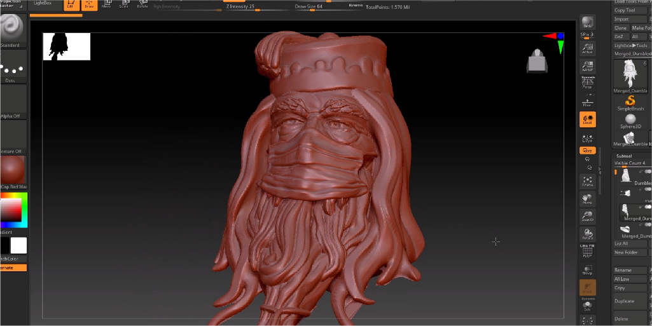
Task: Open the MatCap Red Wax material picker
Action: 13,172
